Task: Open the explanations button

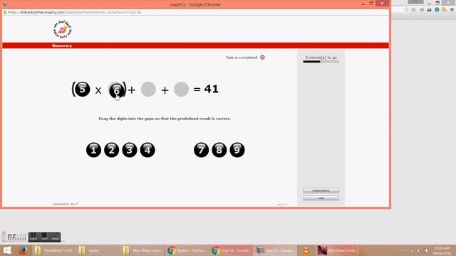Action: [x=321, y=191]
